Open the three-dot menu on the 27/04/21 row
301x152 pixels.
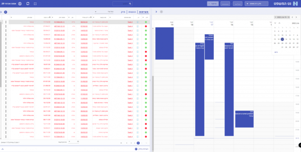tap(6, 26)
